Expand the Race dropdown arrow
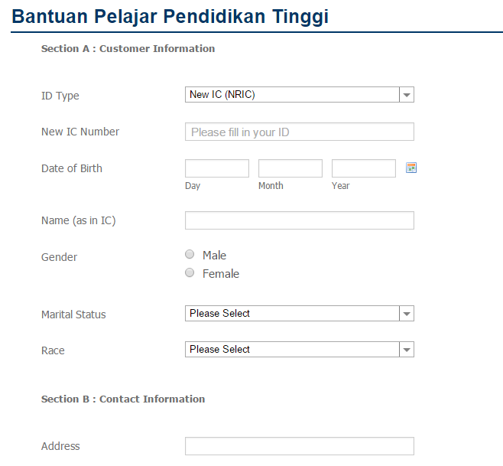503x466 pixels. (407, 350)
